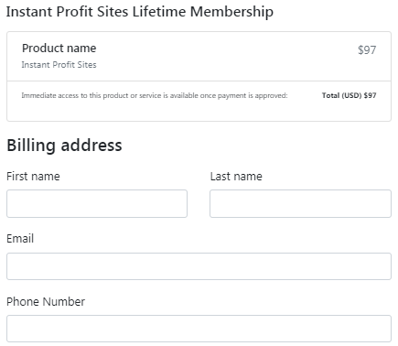The height and width of the screenshot is (346, 398).
Task: Click the 'Product name' label
Action: click(59, 49)
